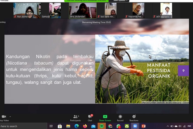Click ach septiano's muted microphone icon
Image resolution: width=193 pixels, height=129 pixels.
pos(154,17)
